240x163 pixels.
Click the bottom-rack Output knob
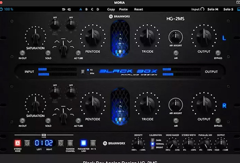[221, 143]
